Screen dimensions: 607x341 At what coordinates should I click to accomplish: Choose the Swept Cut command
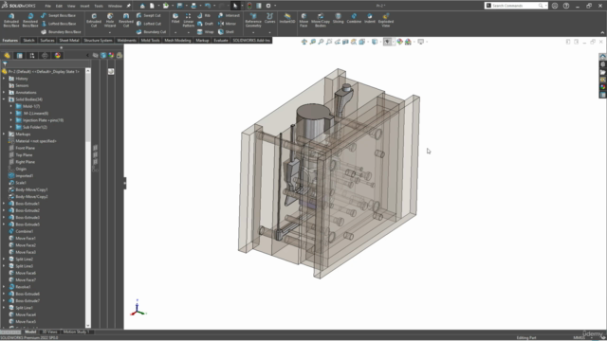(149, 15)
